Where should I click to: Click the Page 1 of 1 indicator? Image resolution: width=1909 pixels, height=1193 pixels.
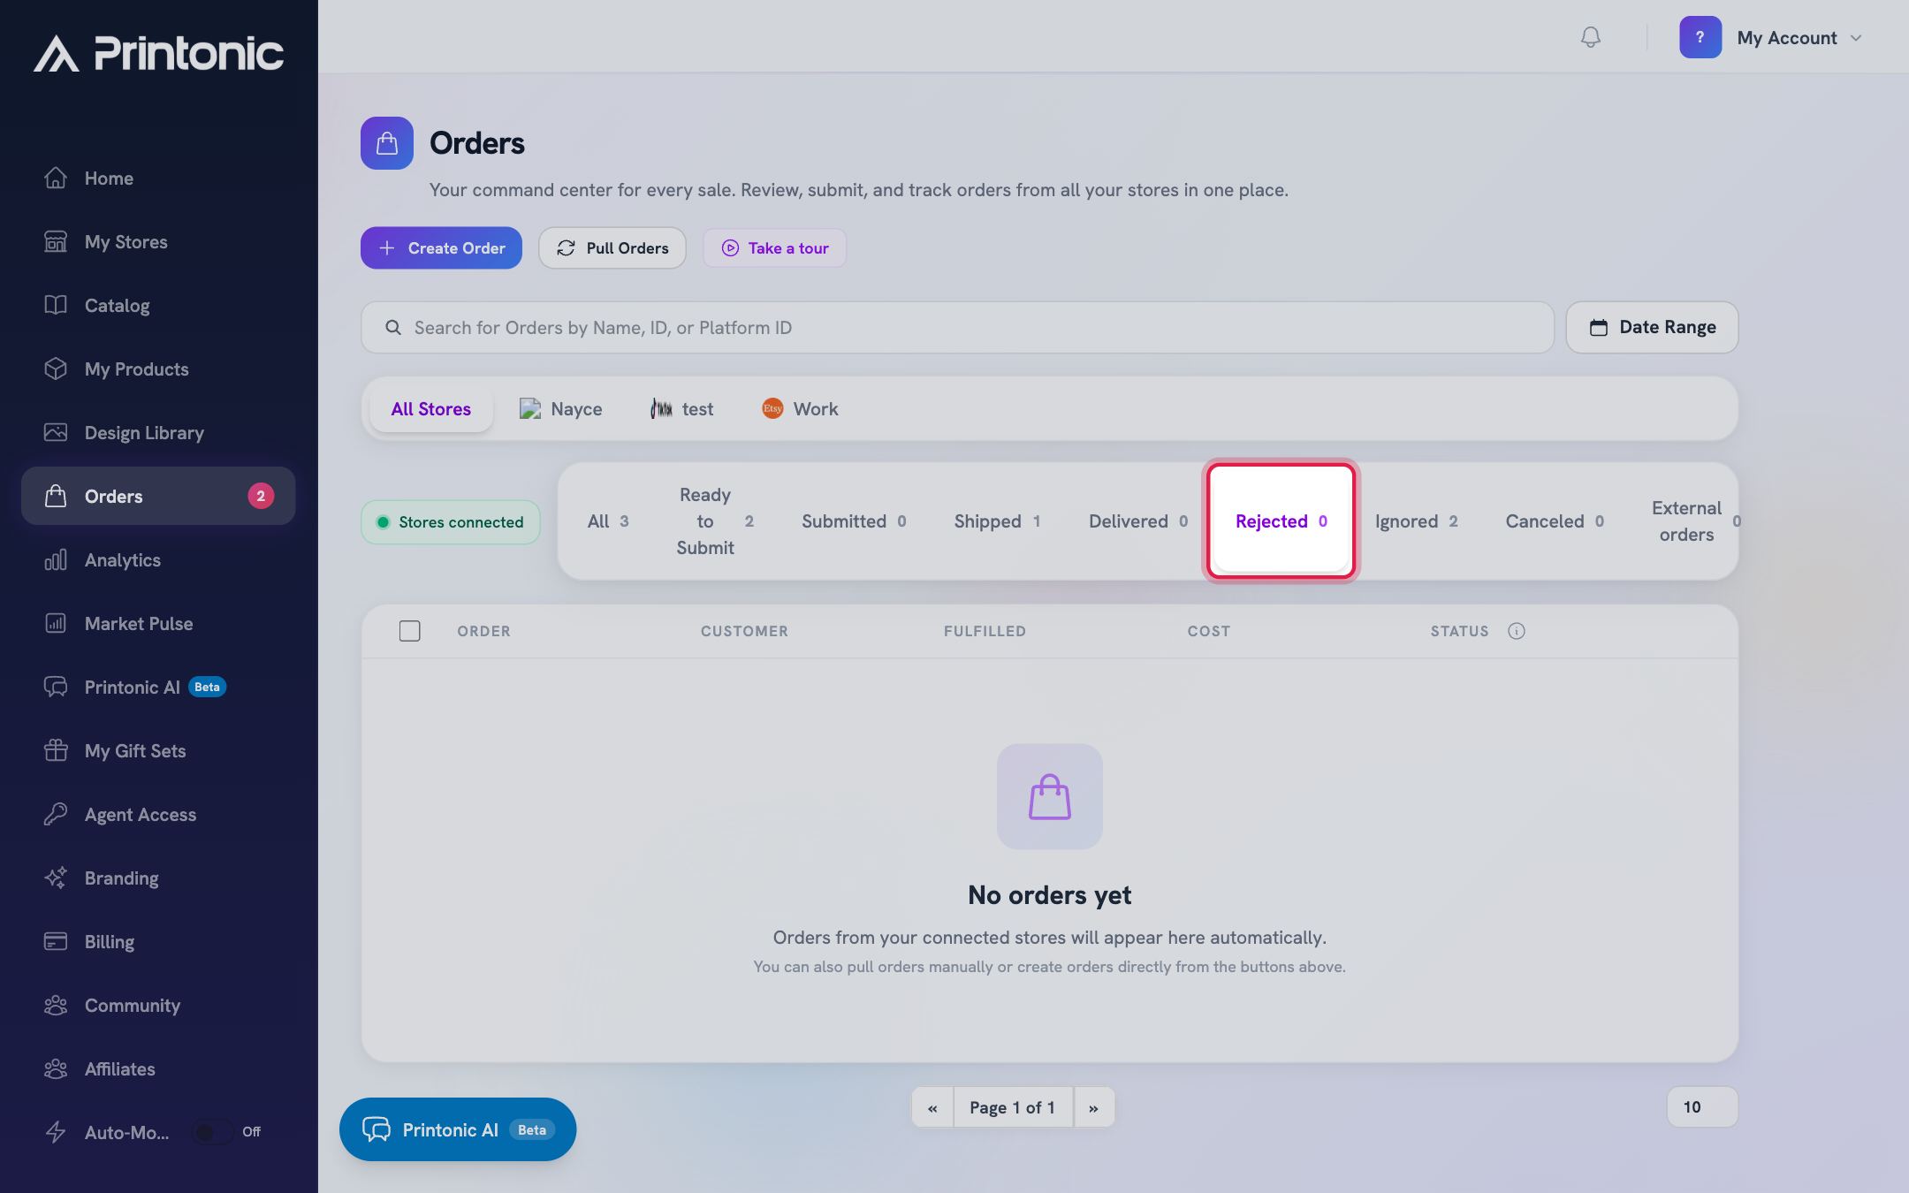click(1013, 1107)
